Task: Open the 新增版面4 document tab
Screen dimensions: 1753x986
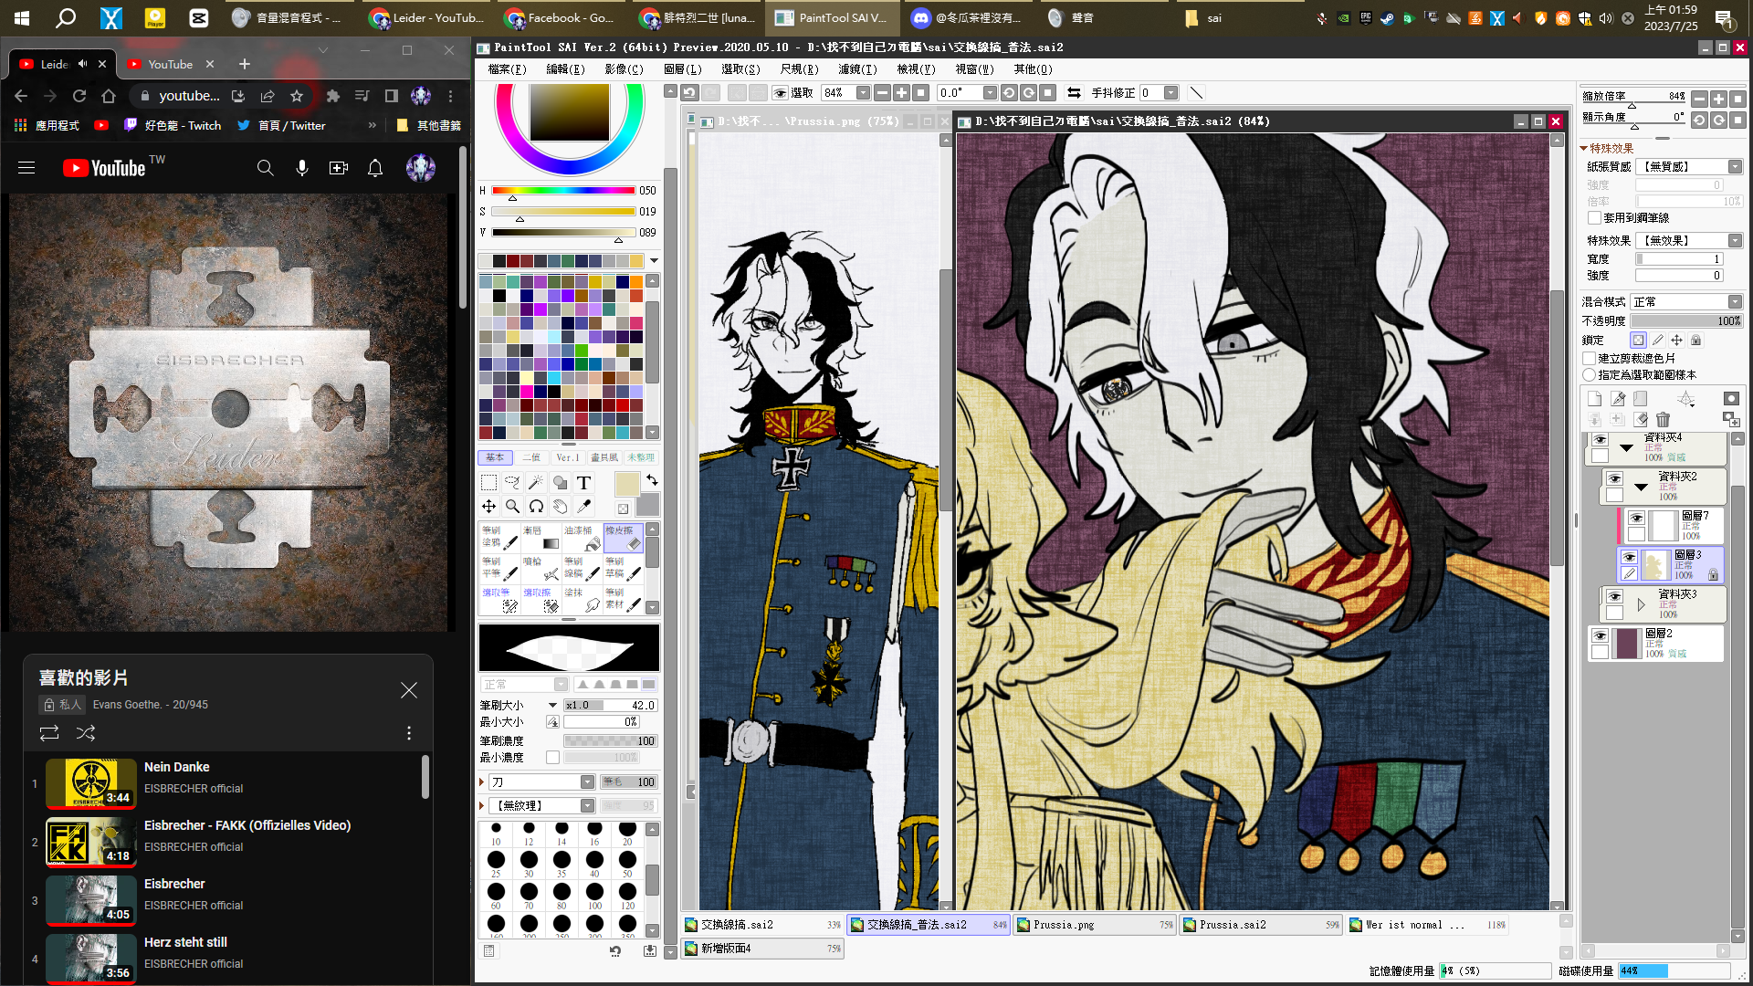Action: [x=762, y=949]
